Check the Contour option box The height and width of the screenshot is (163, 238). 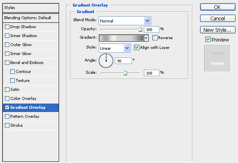point(13,71)
